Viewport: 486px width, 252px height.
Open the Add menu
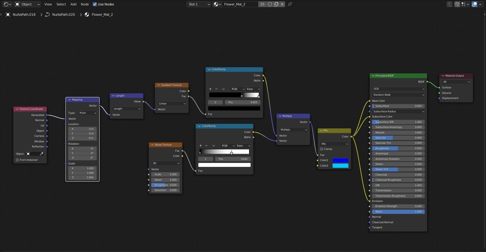click(74, 4)
